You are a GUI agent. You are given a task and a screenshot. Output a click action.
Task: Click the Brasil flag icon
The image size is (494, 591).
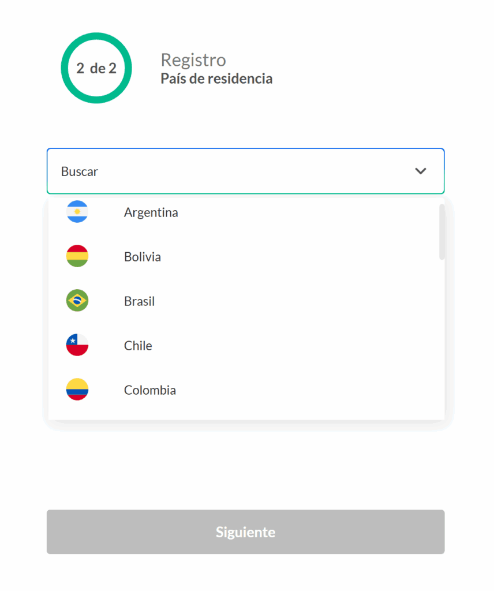[x=77, y=301]
